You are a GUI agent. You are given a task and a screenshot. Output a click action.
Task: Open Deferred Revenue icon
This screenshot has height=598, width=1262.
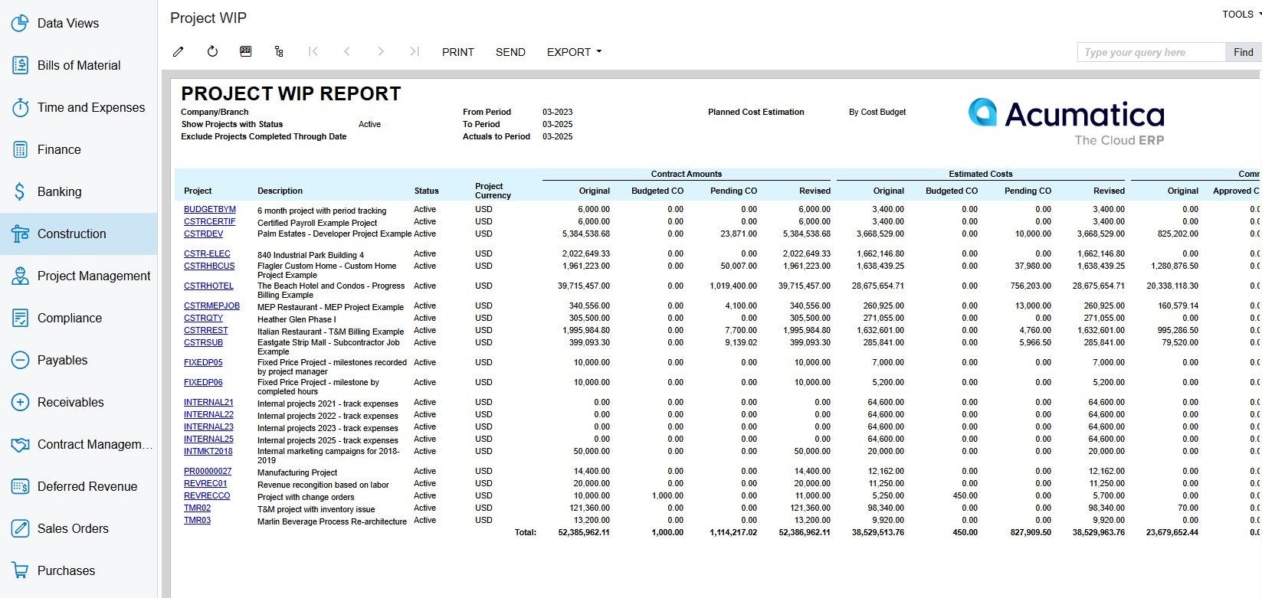coord(21,486)
